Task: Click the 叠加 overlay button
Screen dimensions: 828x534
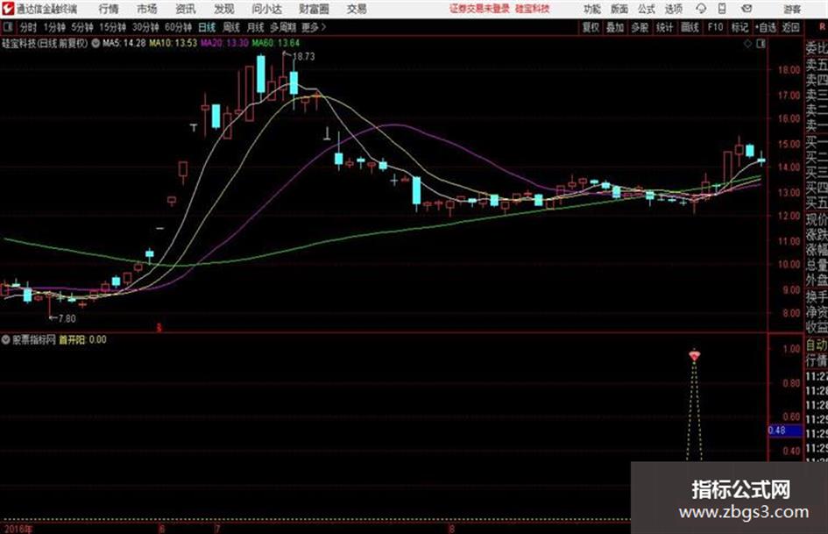Action: (x=615, y=27)
